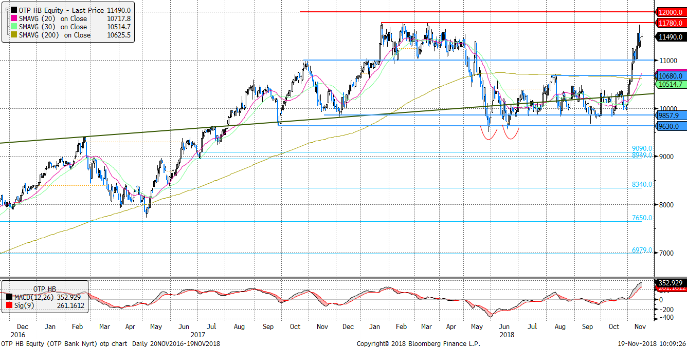Viewport: 687px width, 348px height.
Task: Click the -400 MACD axis label
Action: click(667, 318)
